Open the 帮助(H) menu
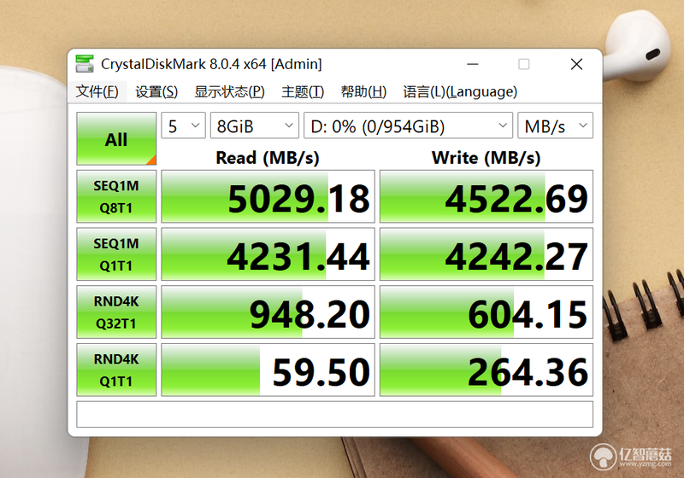The height and width of the screenshot is (478, 684). click(x=363, y=91)
